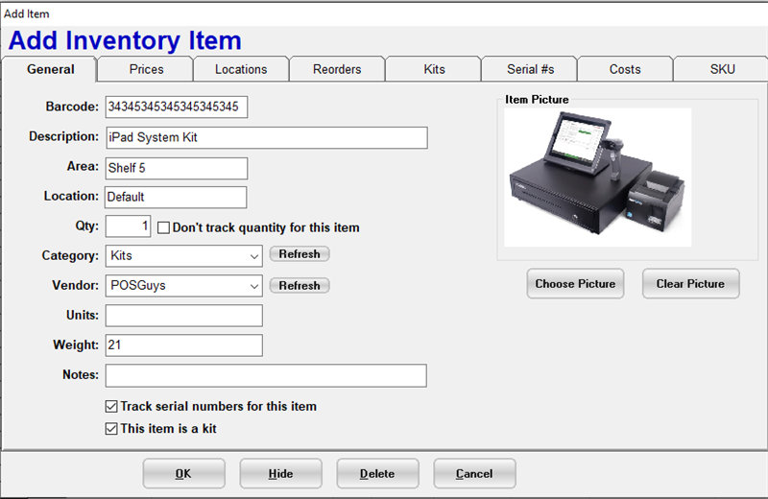The width and height of the screenshot is (768, 499).
Task: Cancel the Add Item dialog
Action: pos(474,473)
